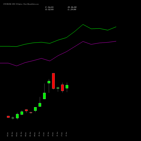Select the 01 Jun date label
Screen dimensions: 141x141
click(8, 134)
